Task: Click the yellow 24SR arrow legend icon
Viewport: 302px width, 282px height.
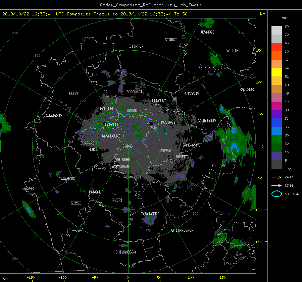Action: point(276,177)
